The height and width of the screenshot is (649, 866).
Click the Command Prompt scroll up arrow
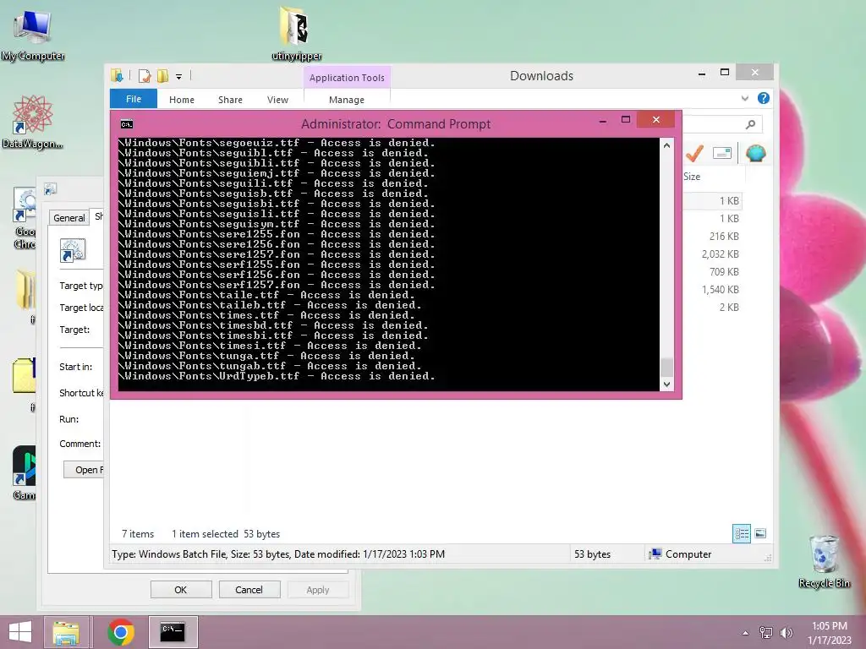click(x=666, y=145)
